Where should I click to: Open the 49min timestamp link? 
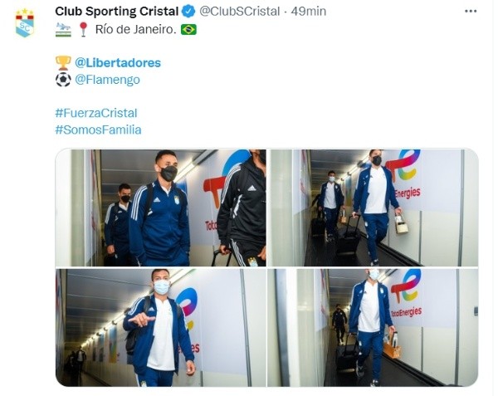click(309, 12)
